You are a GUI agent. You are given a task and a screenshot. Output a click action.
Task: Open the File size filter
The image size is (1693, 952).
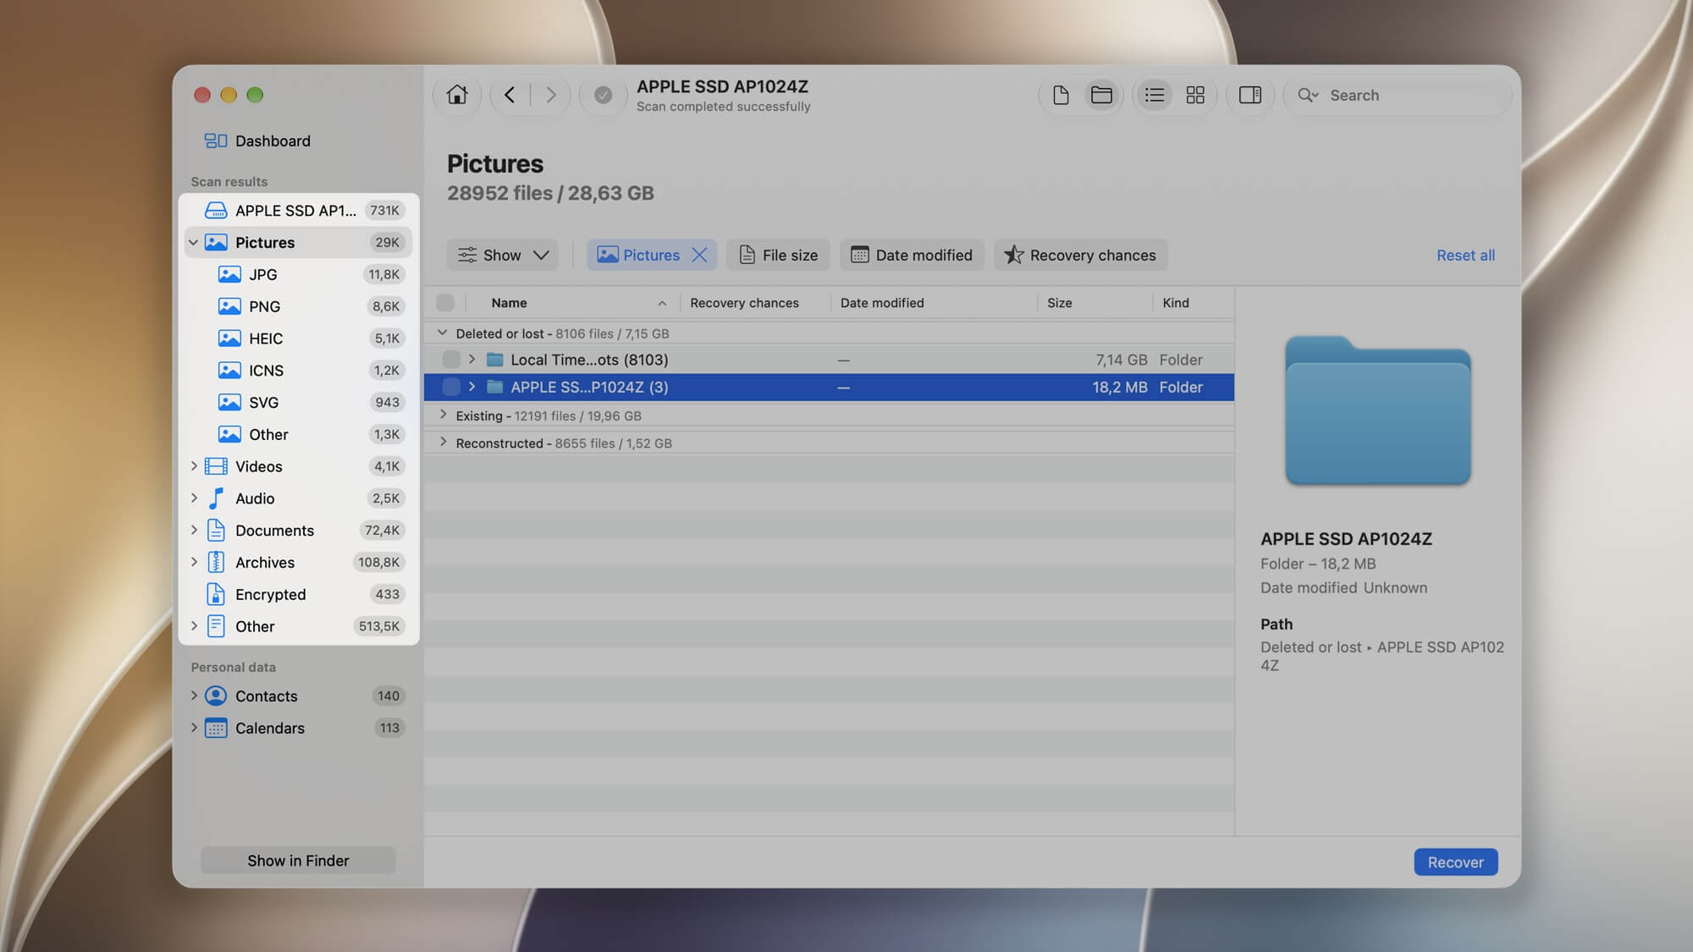(778, 255)
